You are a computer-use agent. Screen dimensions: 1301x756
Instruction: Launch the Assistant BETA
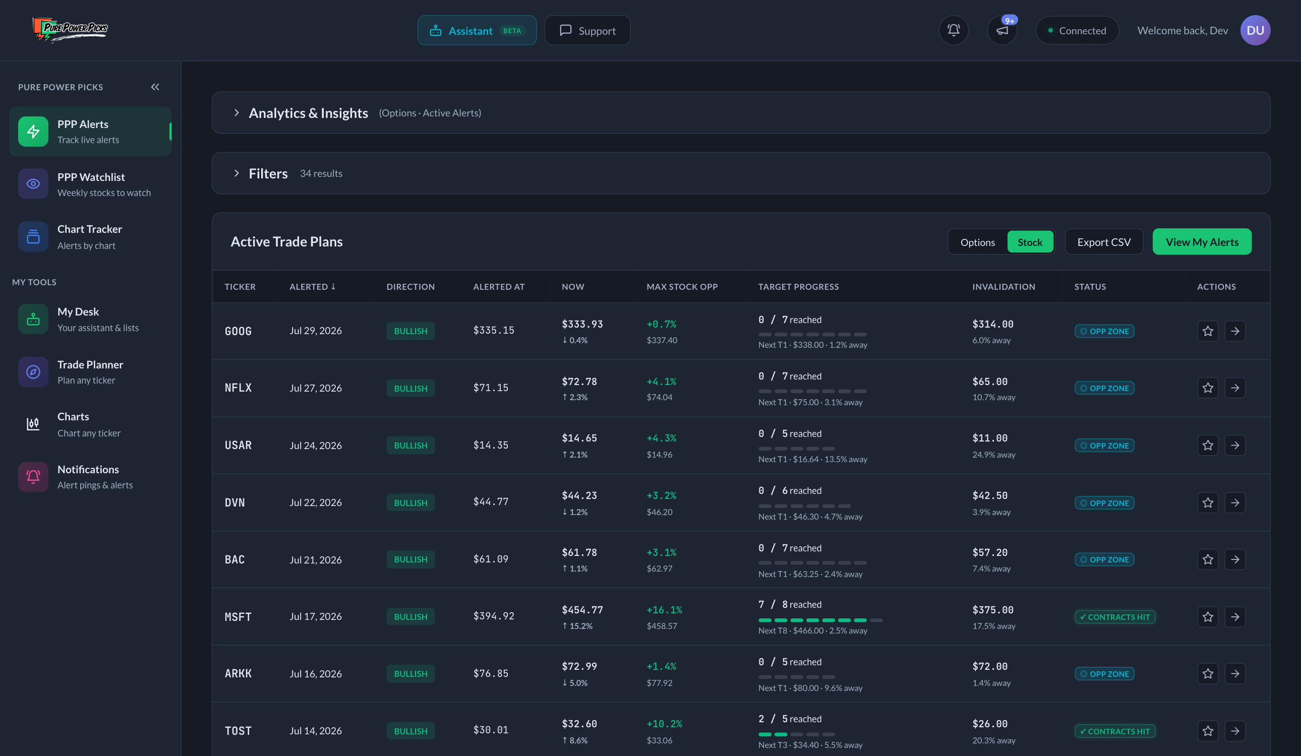477,30
